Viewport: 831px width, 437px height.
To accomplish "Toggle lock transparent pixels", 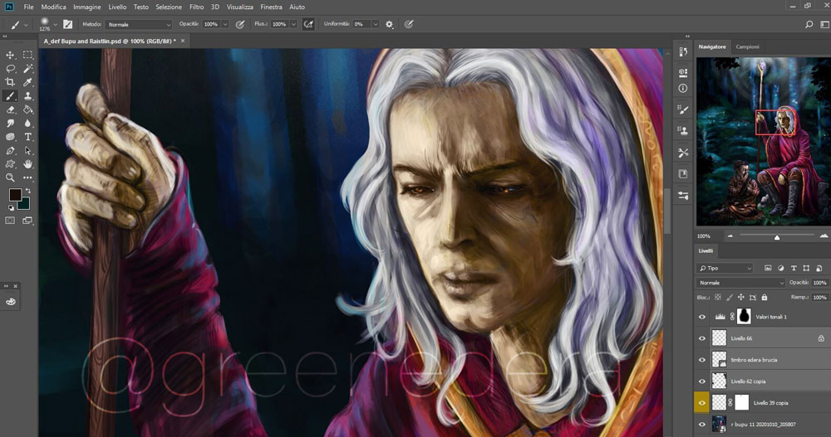I will coord(718,298).
